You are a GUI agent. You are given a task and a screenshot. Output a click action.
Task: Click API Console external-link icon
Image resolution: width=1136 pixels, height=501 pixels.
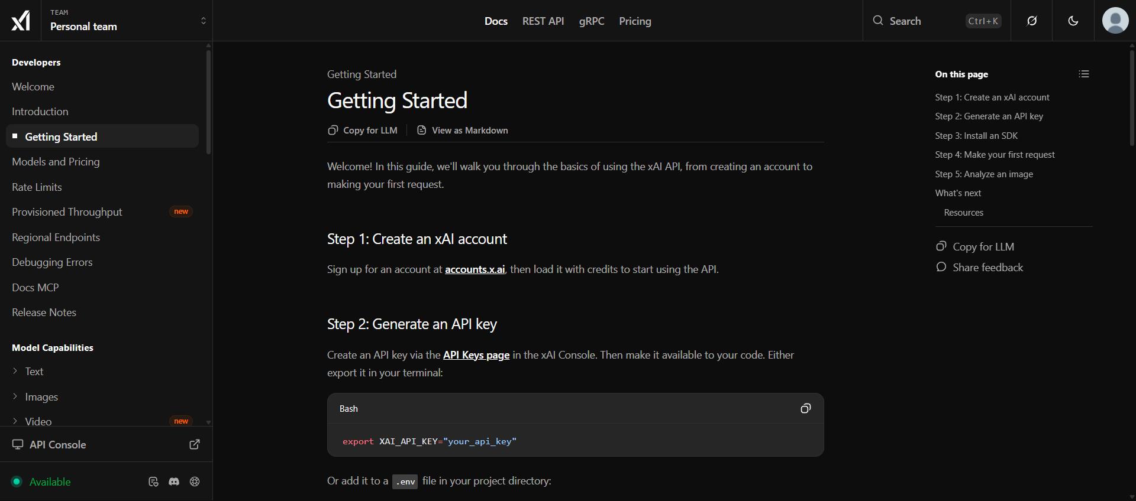click(x=195, y=444)
